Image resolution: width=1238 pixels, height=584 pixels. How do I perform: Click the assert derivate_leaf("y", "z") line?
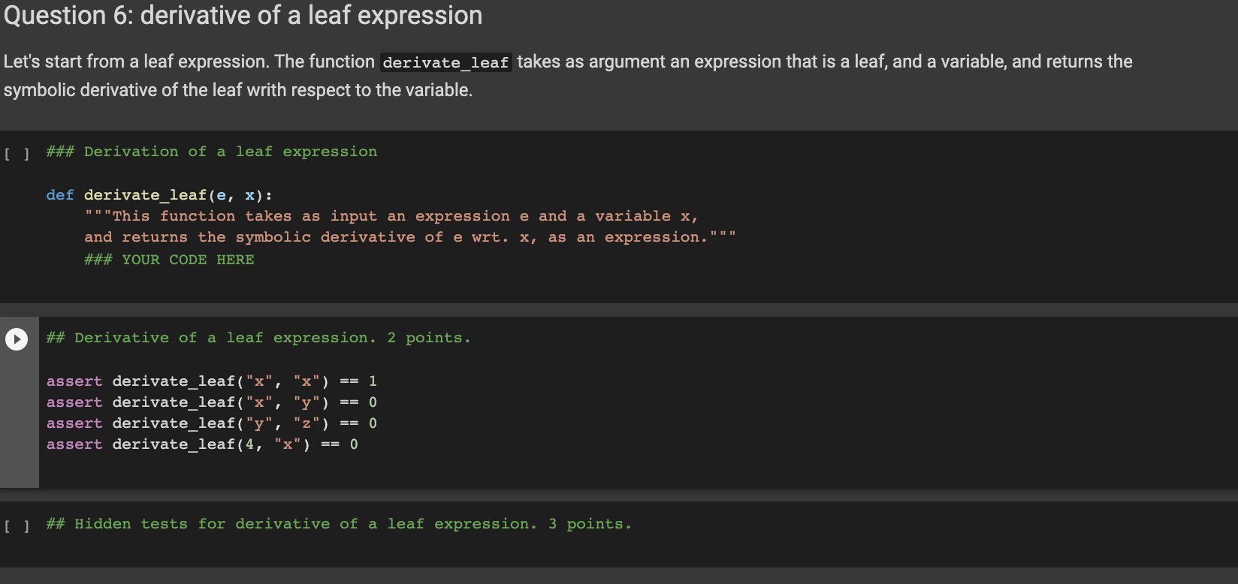pos(211,423)
